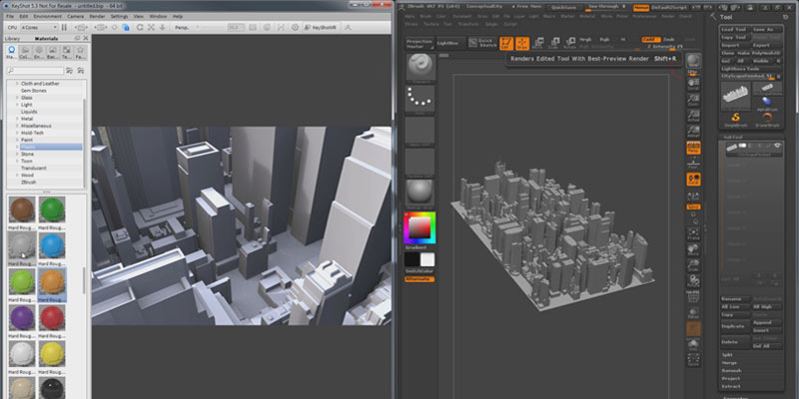Click the BPR render sphere icon in ZBrush
This screenshot has width=799, height=399.
[x=693, y=63]
